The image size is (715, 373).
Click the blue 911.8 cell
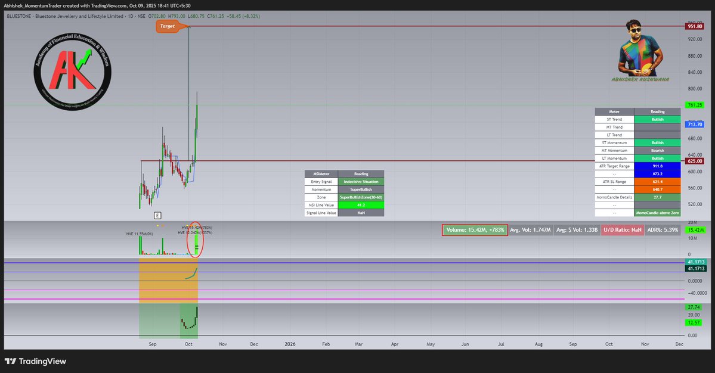658,166
